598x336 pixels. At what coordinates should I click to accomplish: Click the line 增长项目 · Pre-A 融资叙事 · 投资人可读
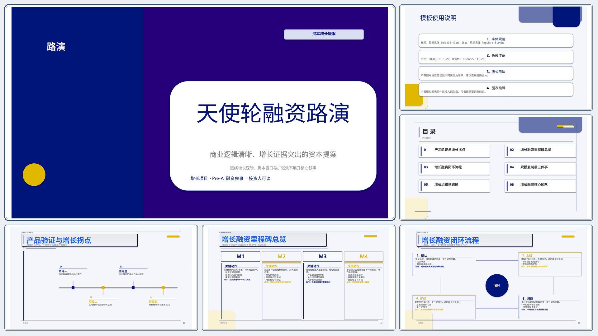tap(230, 178)
